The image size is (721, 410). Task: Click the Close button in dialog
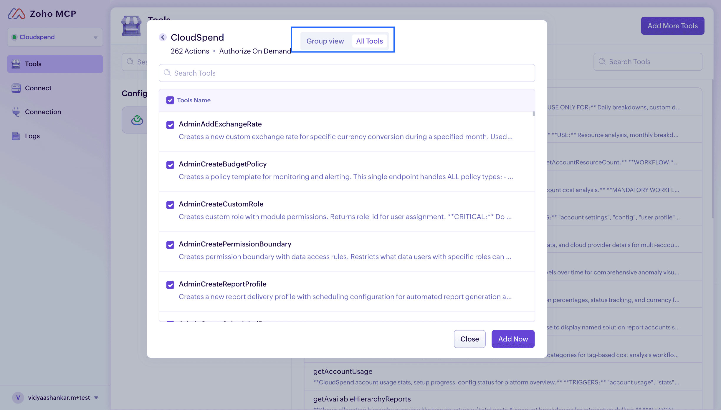click(469, 339)
